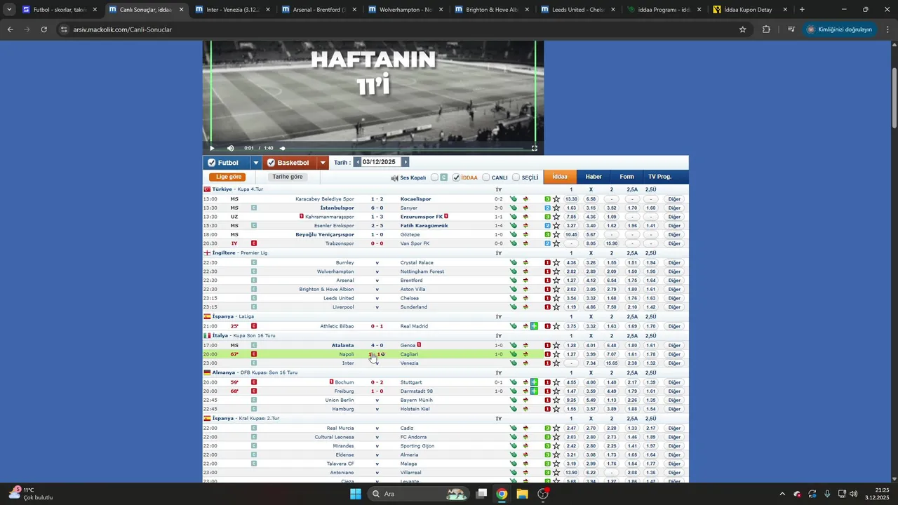Click MBS badge in Leeds United row
The height and width of the screenshot is (505, 898).
point(547,298)
